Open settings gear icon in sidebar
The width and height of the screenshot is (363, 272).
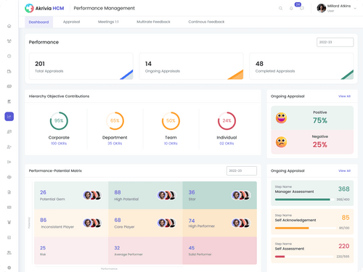(9, 268)
